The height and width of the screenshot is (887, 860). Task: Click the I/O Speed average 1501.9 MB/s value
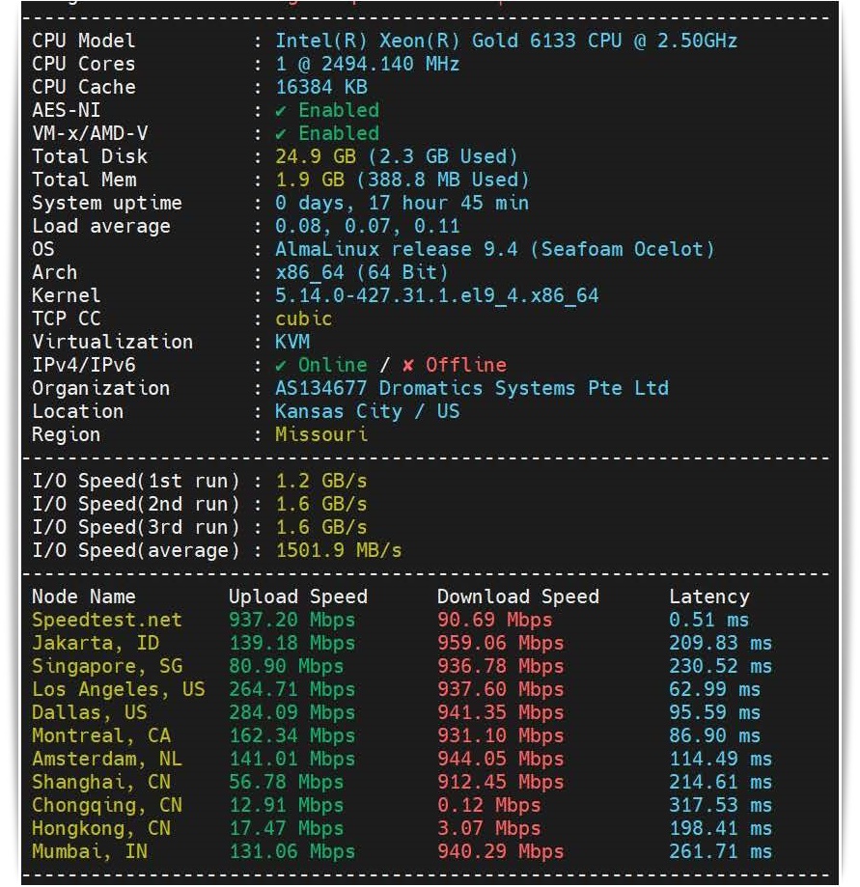[338, 551]
